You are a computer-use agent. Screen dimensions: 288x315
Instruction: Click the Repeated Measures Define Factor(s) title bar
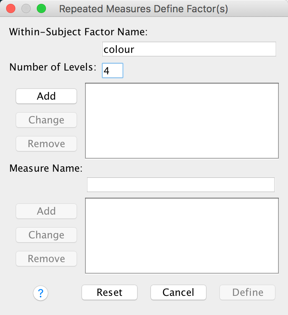(144, 9)
